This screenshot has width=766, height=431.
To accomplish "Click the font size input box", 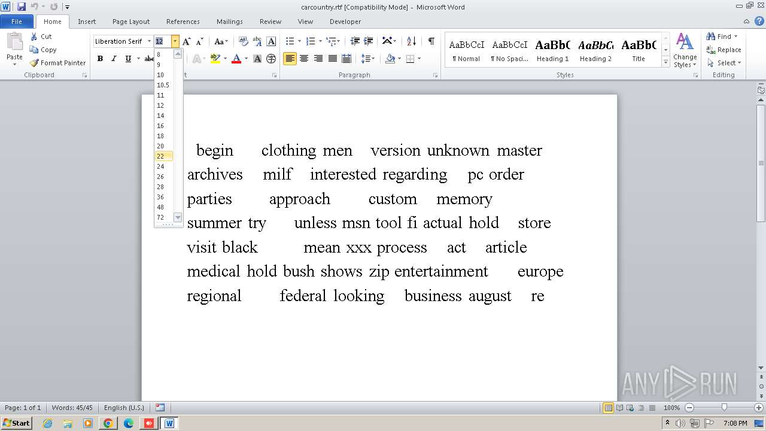I will [163, 41].
